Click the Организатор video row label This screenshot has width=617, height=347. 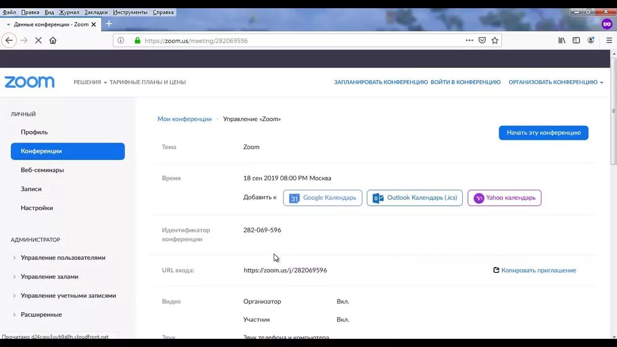(x=262, y=302)
